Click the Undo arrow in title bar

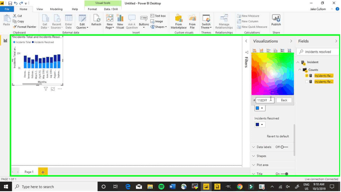coord(15,3)
